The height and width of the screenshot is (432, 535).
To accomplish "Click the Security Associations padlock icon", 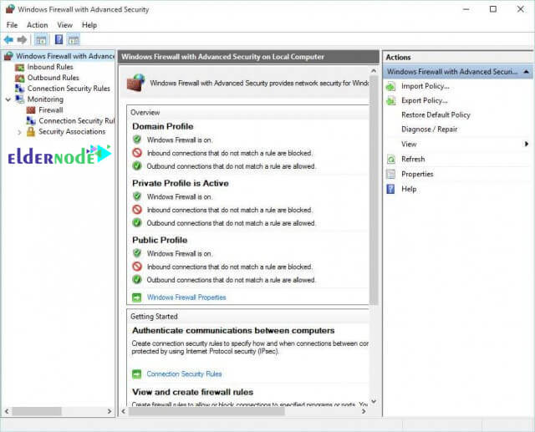I will 31,132.
